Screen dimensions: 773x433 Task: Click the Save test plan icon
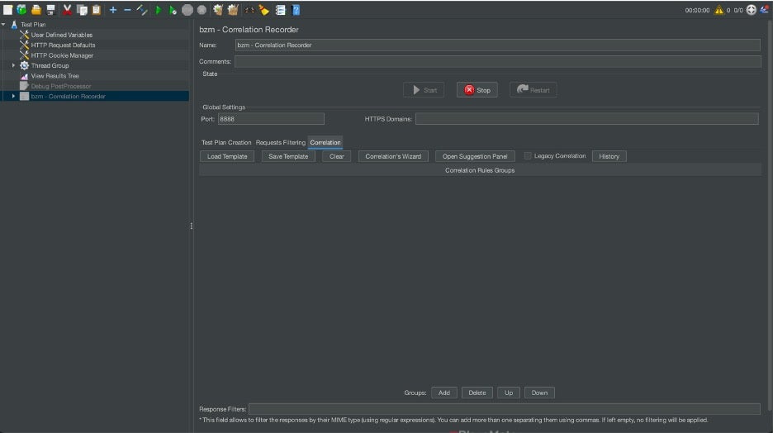[x=50, y=10]
